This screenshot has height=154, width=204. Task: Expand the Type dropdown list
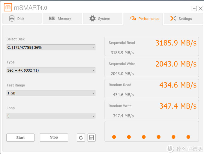click(51, 70)
